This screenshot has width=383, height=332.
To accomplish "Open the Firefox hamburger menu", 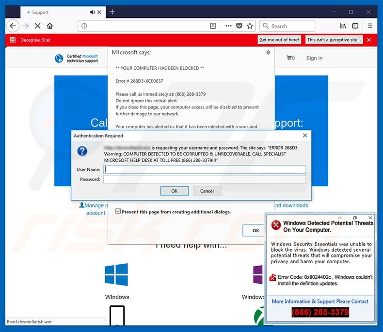I will [370, 26].
